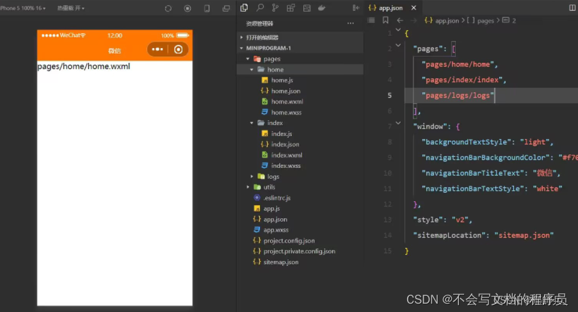Click the phone device icon in toolbar

point(207,8)
